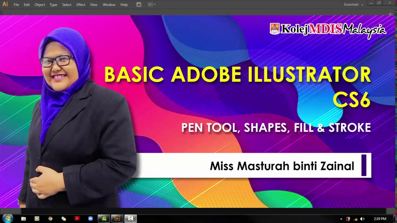Open the panel options menu icon
Screen dimensions: 397x223
(390, 14)
